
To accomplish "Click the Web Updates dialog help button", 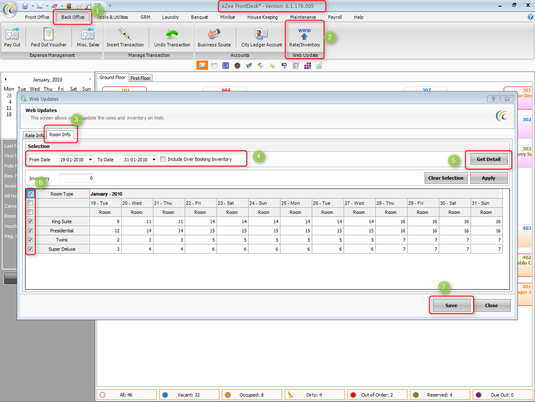I will (493, 99).
